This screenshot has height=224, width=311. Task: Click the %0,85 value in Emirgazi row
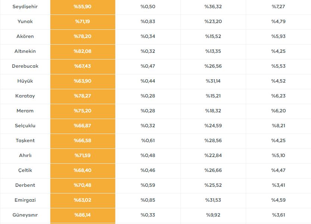click(x=148, y=200)
